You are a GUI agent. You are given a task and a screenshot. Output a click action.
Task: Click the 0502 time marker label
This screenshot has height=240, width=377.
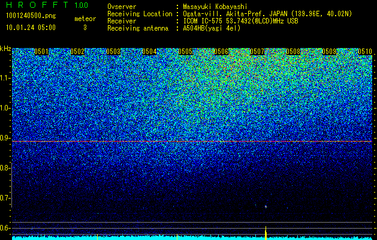coord(77,52)
